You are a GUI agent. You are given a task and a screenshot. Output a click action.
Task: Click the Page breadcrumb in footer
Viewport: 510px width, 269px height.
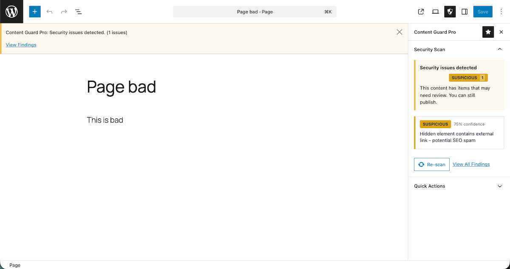15,265
